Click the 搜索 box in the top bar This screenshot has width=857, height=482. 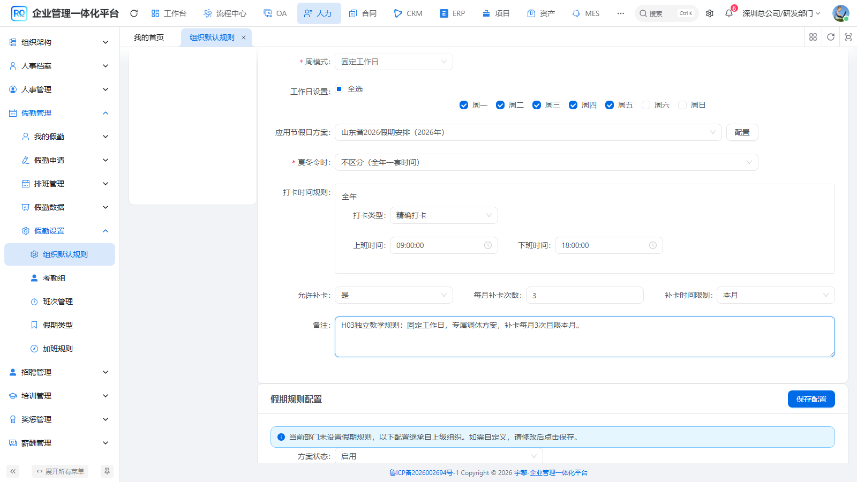pos(666,13)
